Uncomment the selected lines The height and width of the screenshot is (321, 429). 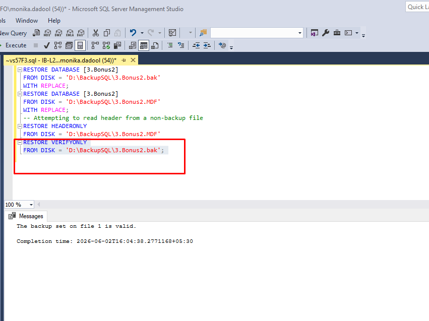pos(181,45)
